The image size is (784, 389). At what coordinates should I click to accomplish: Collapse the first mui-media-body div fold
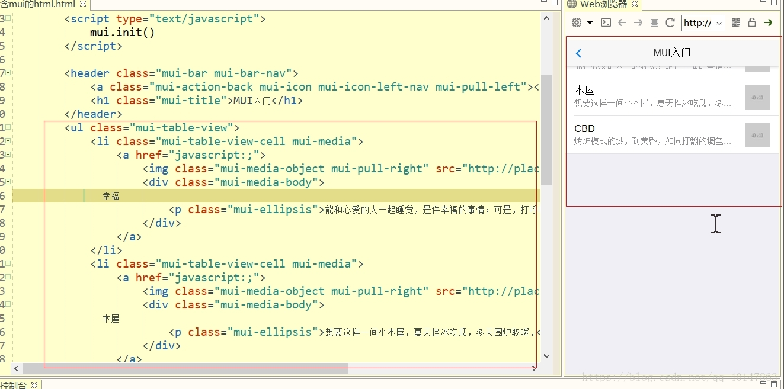pyautogui.click(x=8, y=182)
